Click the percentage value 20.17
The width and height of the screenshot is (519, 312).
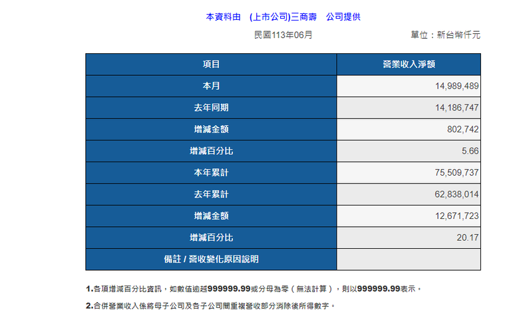click(x=468, y=237)
